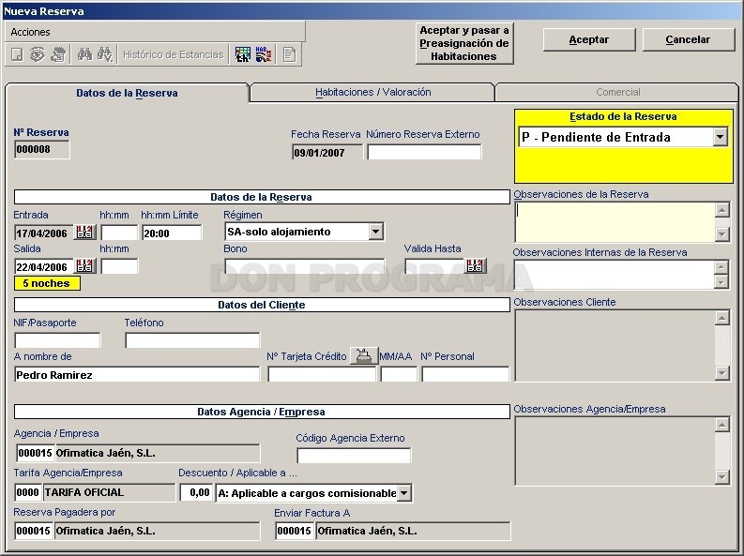Click the Aceptar button

(589, 39)
